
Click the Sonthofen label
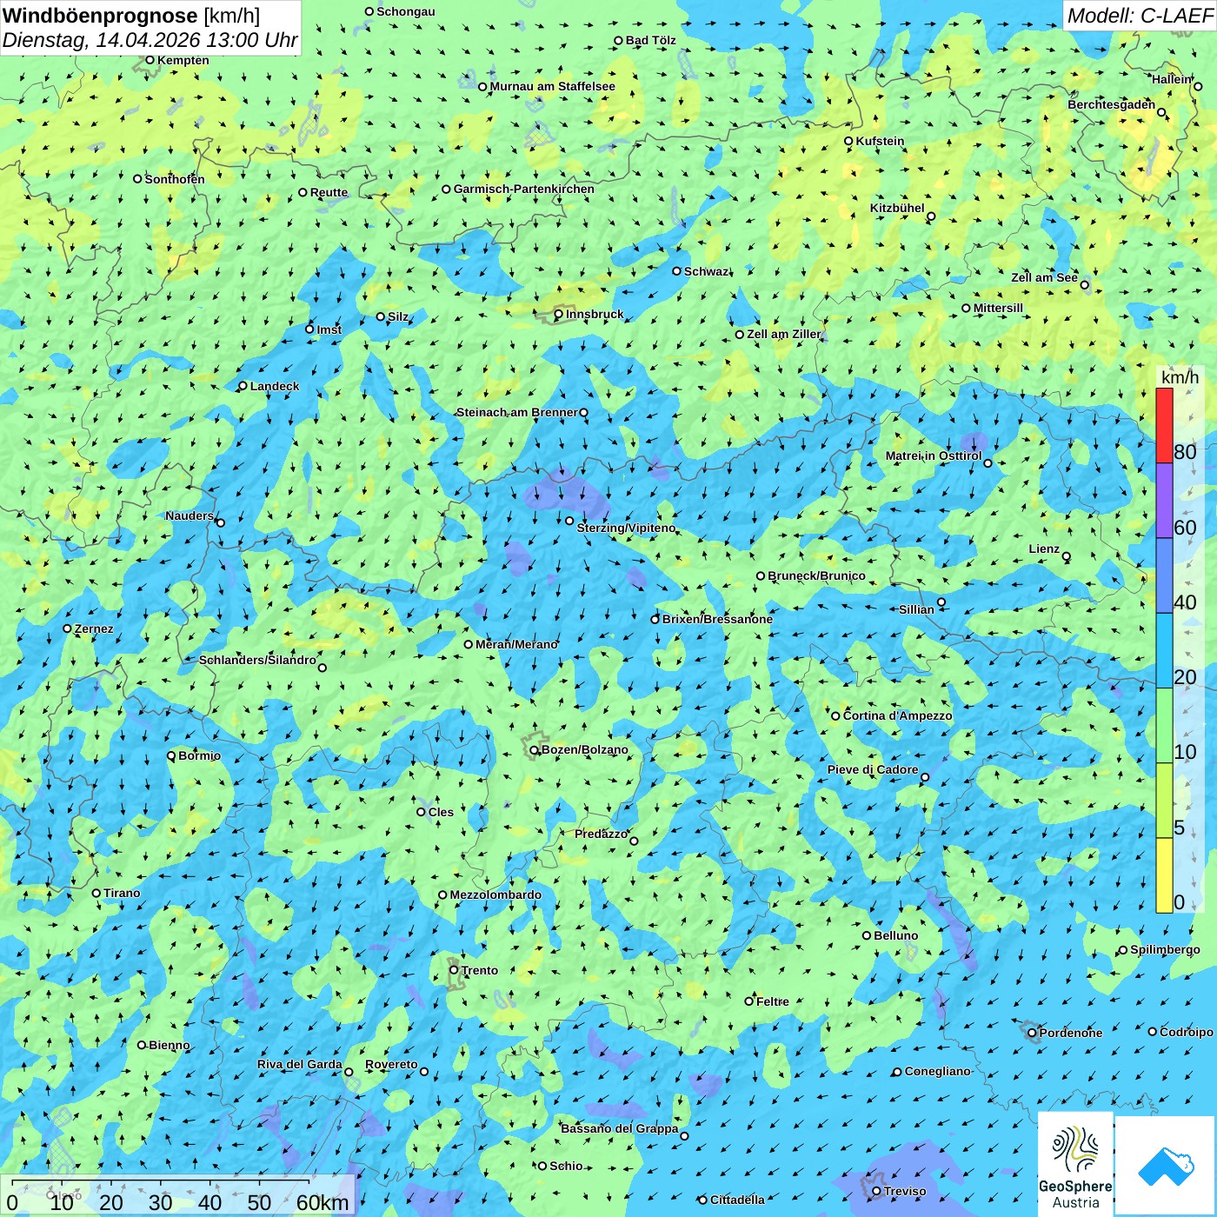tap(175, 179)
